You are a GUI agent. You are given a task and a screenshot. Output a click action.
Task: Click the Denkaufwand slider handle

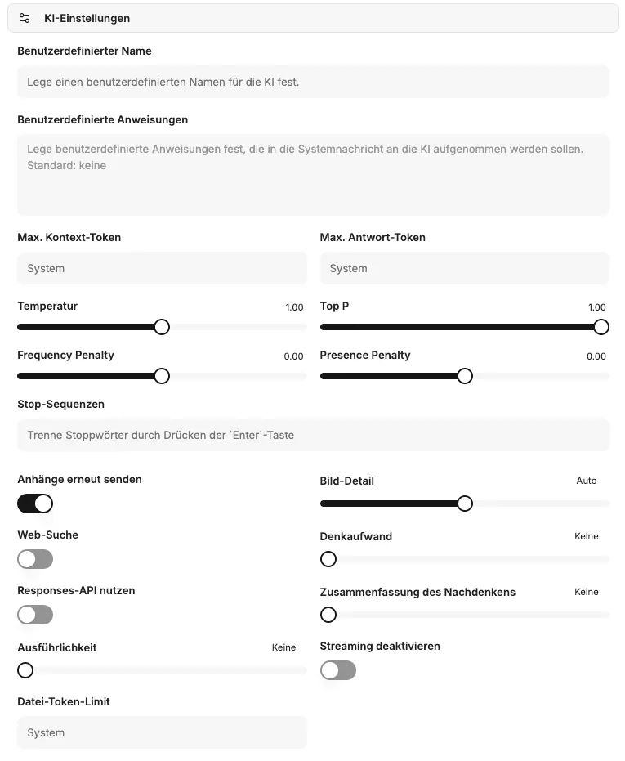[328, 559]
